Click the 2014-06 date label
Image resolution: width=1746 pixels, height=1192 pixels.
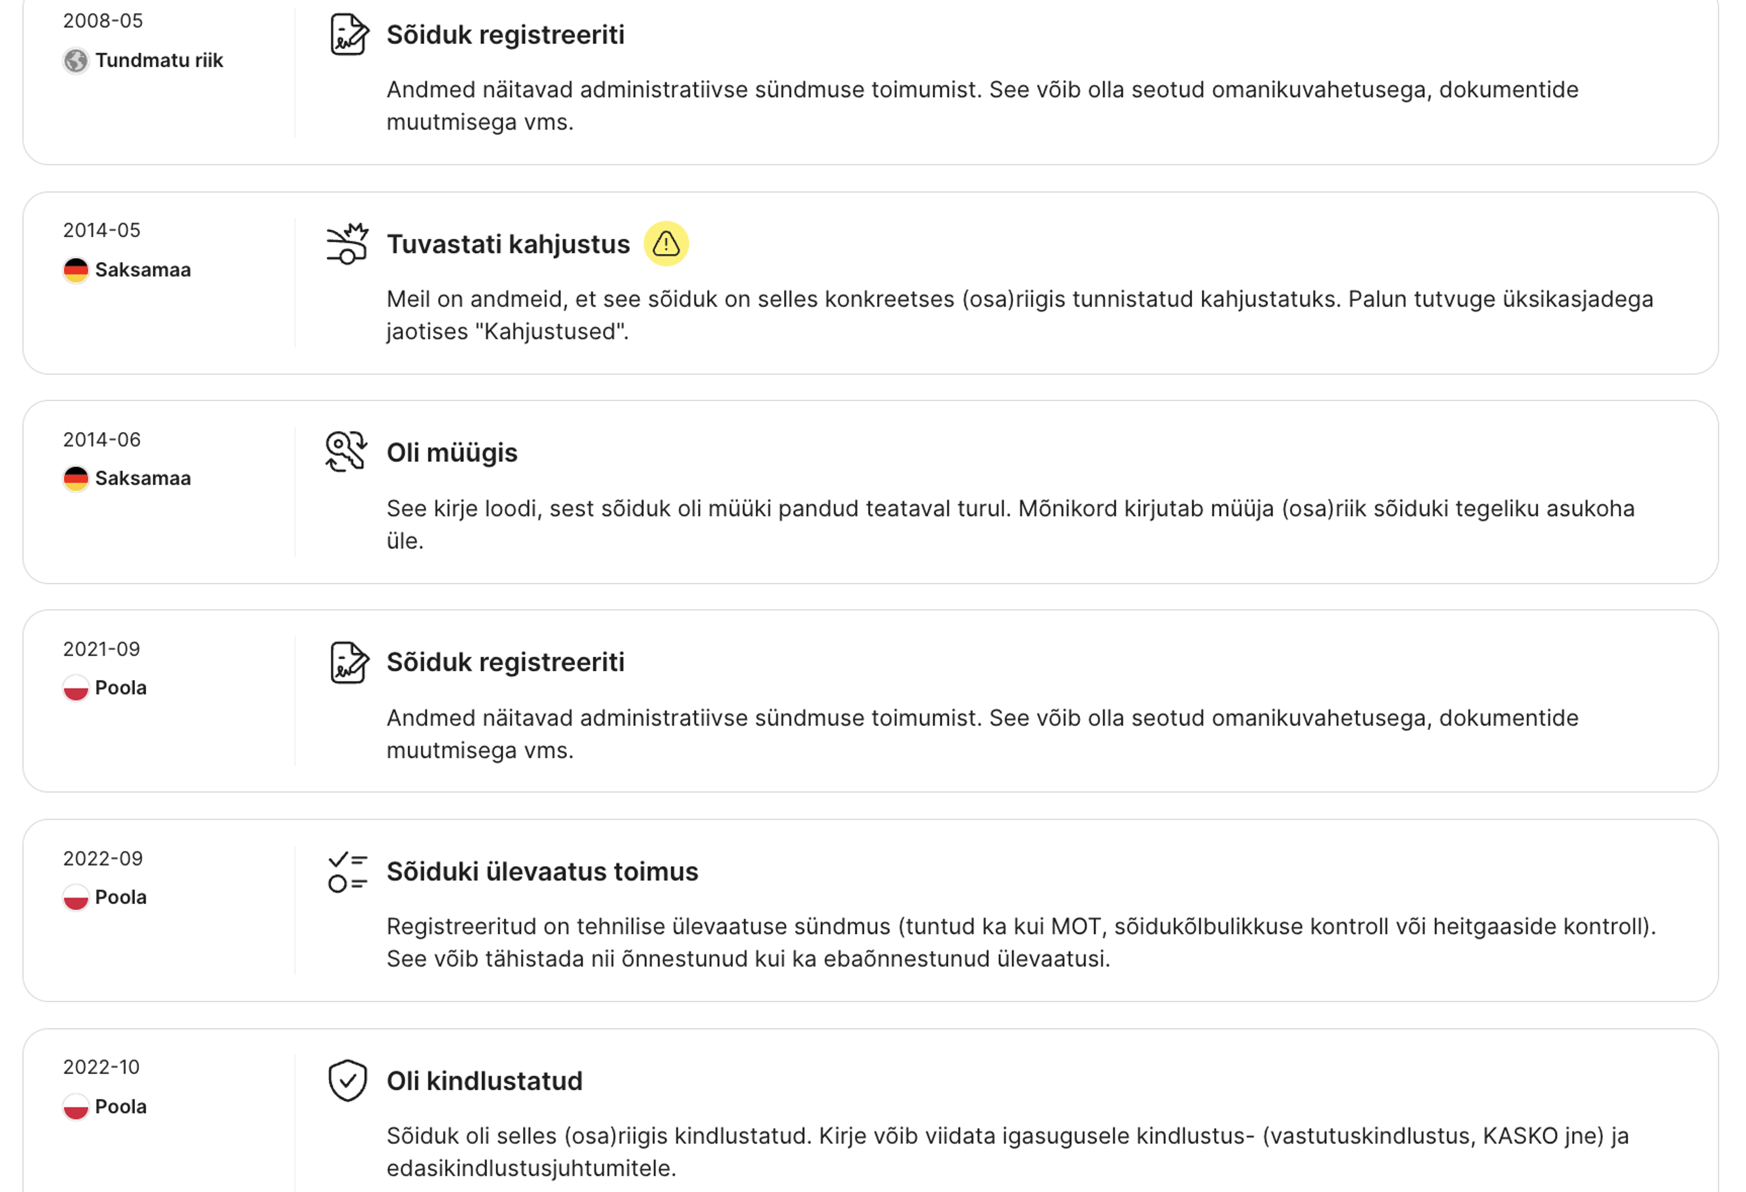pos(100,439)
